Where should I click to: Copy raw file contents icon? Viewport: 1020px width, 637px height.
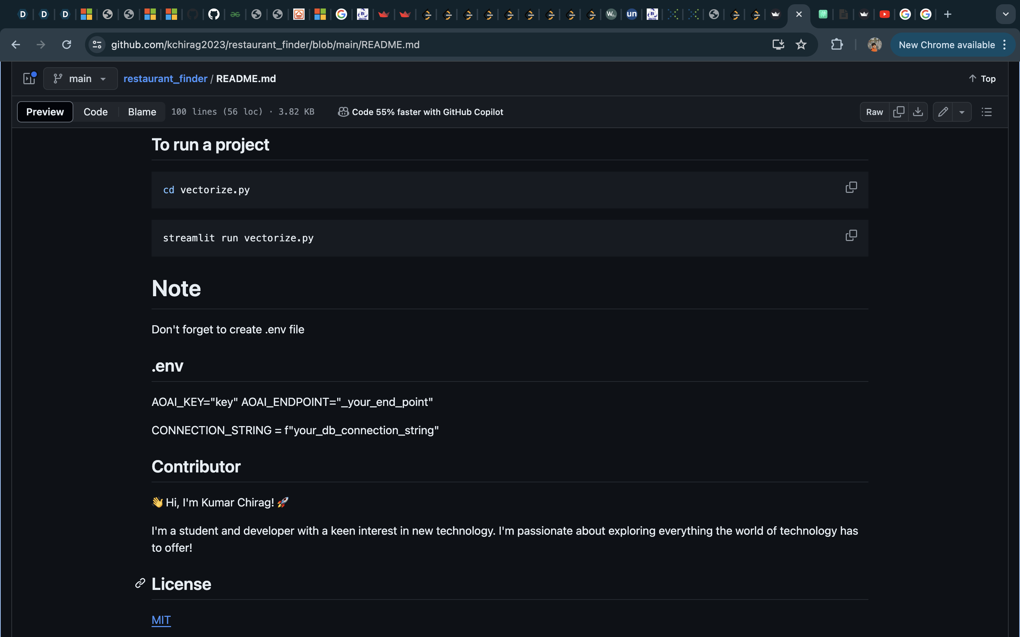coord(898,111)
